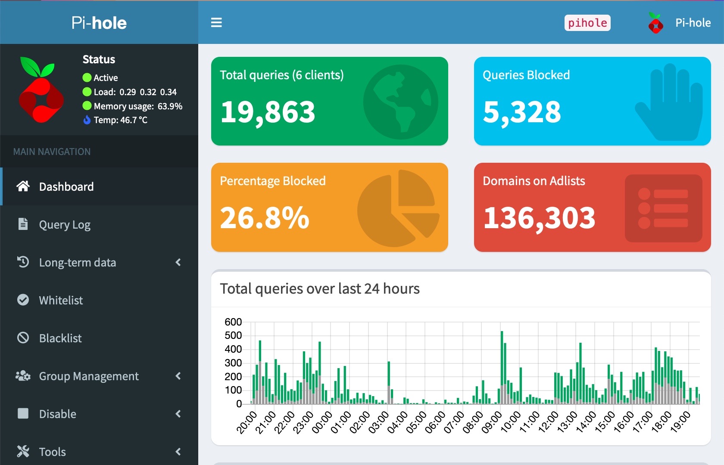Click the Pi-hole raspberry logo in sidebar
The height and width of the screenshot is (465, 724).
point(41,89)
